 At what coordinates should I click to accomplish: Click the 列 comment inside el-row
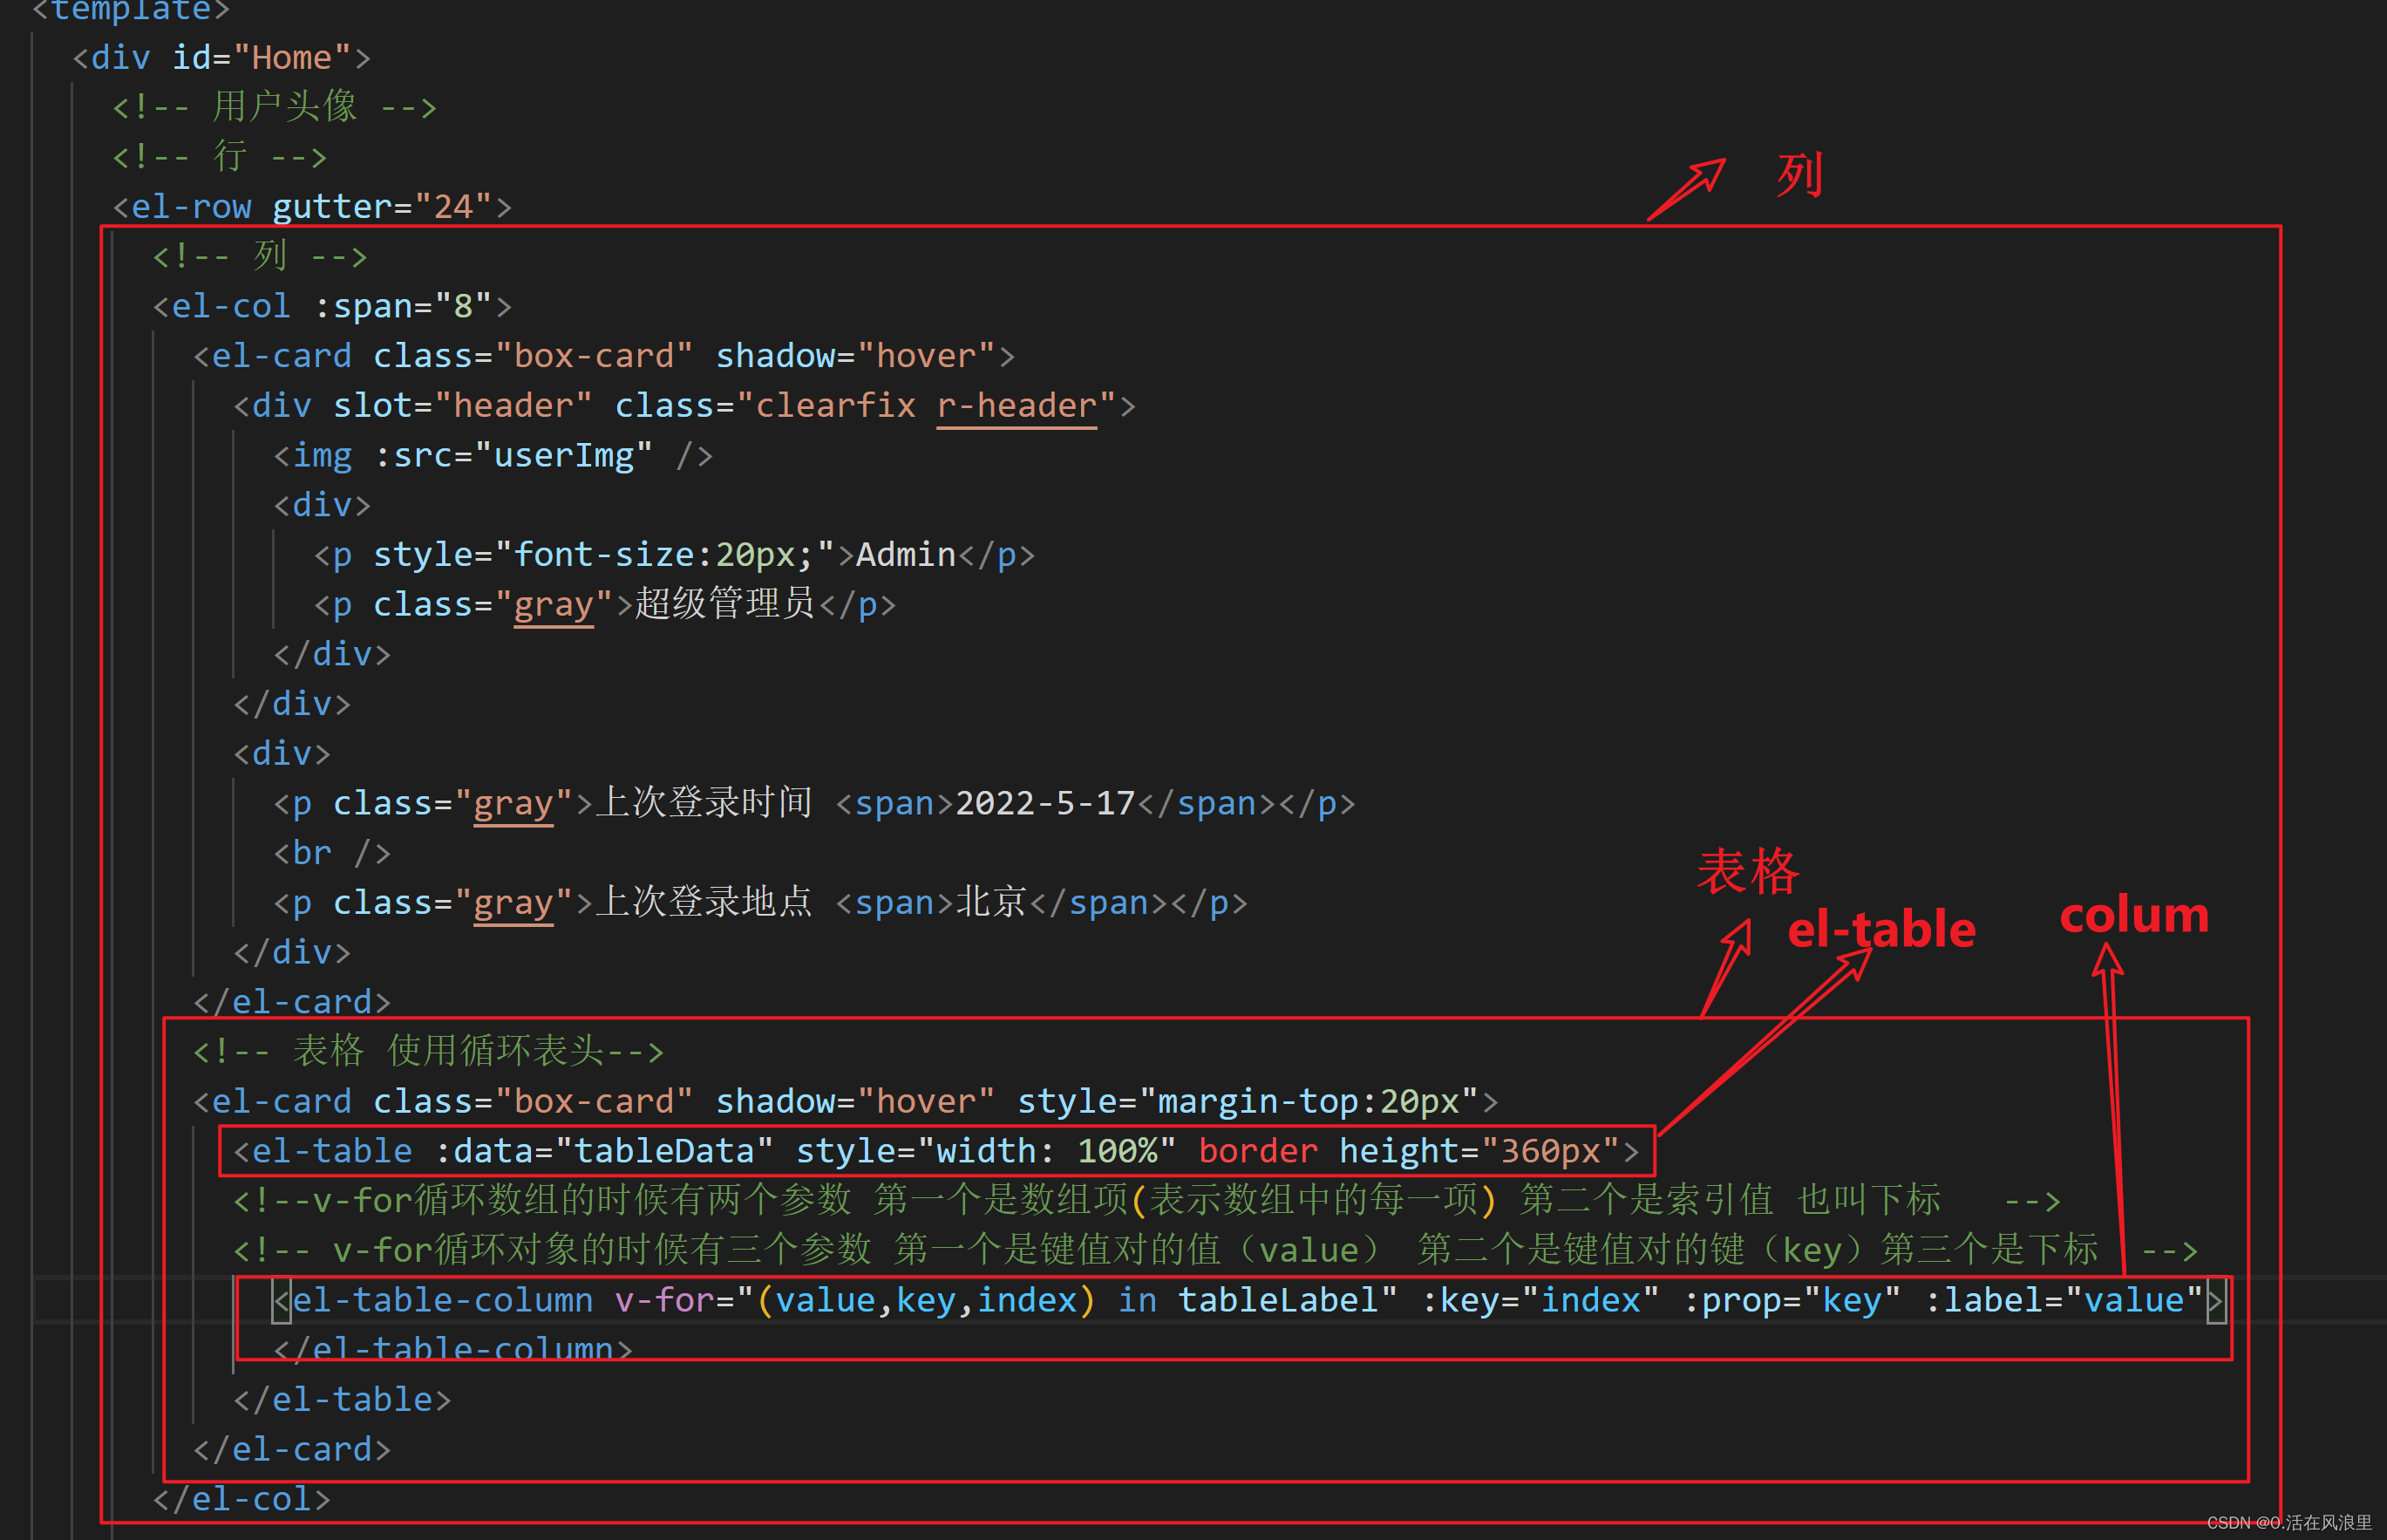coord(260,256)
